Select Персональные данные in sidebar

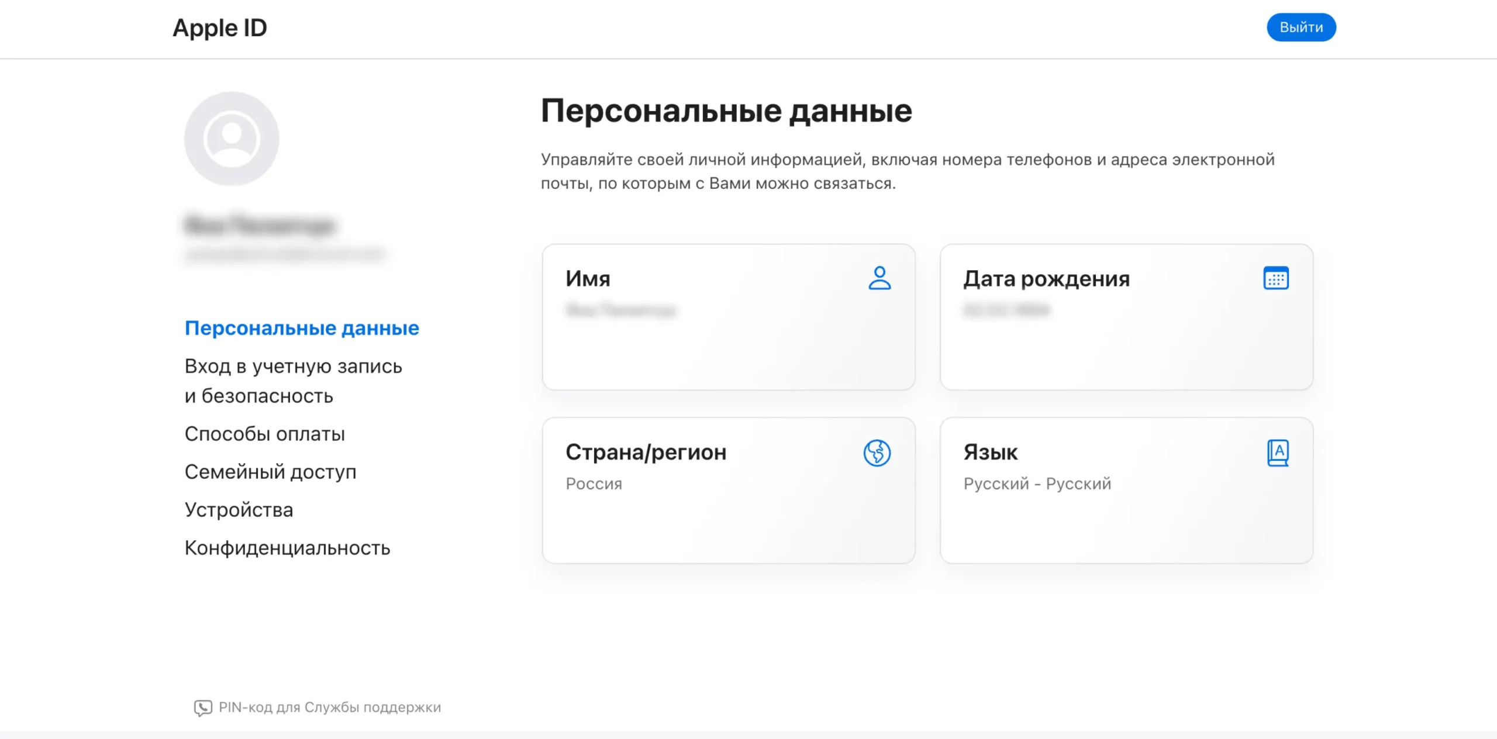(302, 328)
